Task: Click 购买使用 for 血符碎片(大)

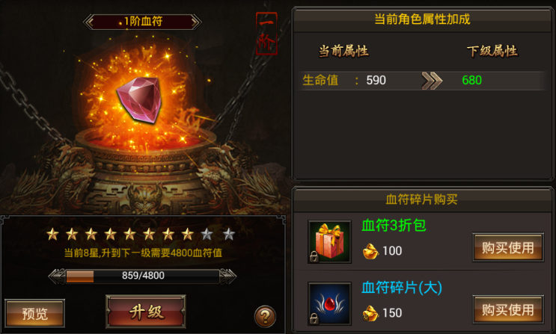Action: coord(508,309)
